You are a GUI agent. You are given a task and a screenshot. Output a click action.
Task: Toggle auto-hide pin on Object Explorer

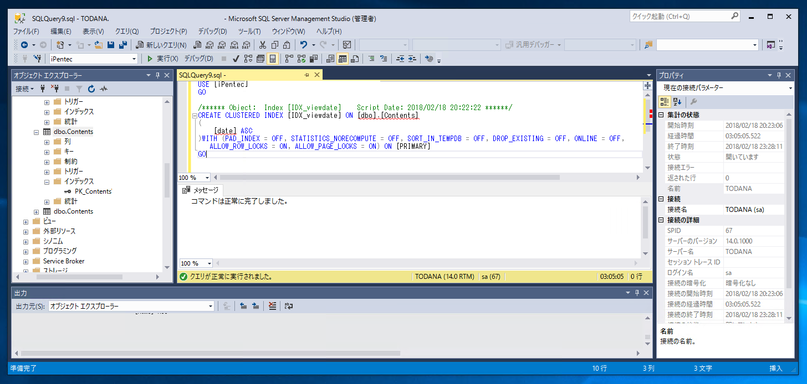(159, 75)
